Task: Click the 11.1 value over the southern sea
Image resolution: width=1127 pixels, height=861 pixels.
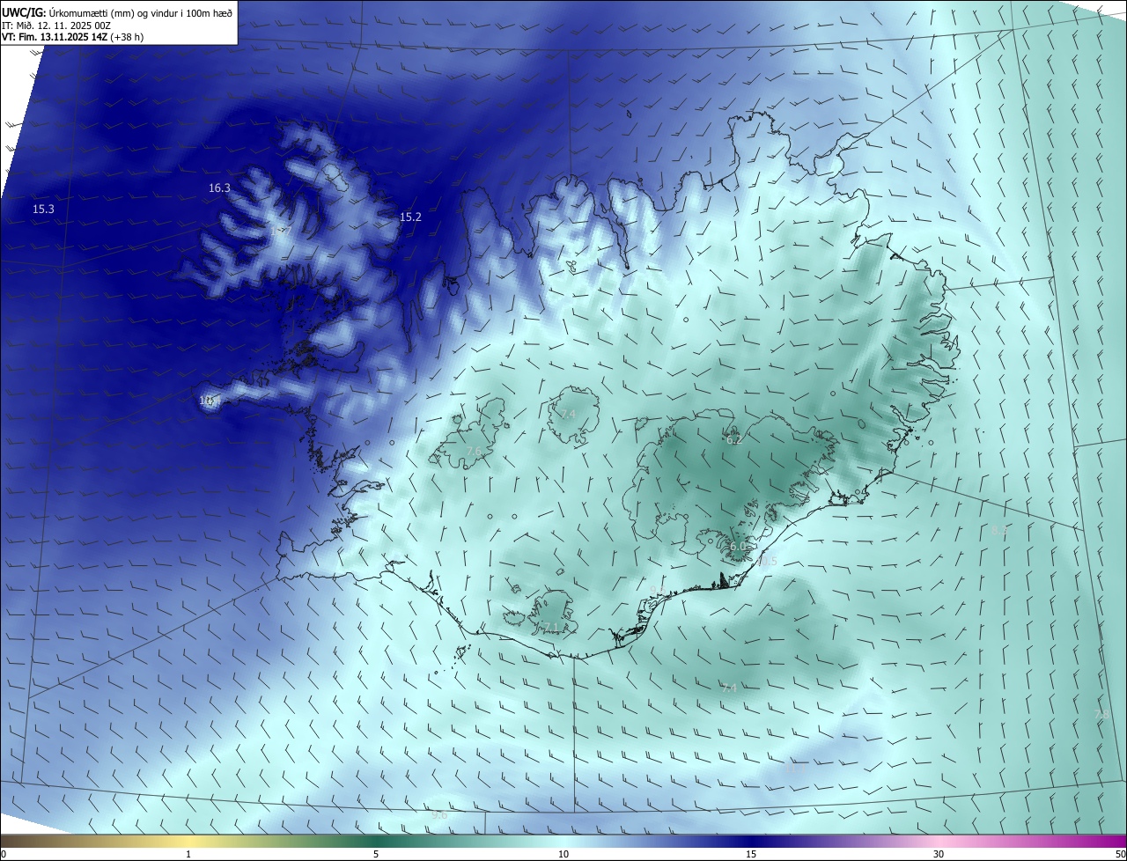Action: [x=795, y=769]
